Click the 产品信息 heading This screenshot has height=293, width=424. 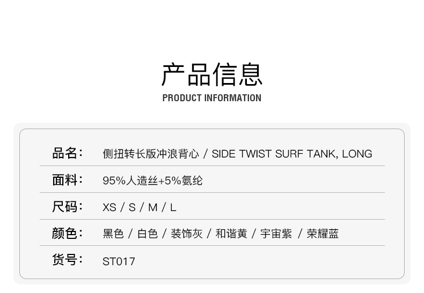[x=212, y=75]
